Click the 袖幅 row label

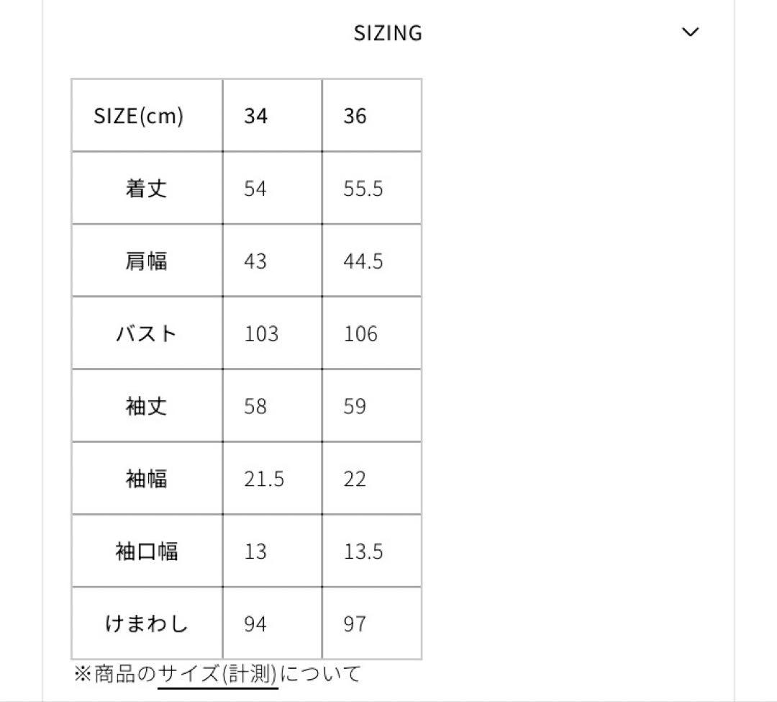[x=146, y=479]
